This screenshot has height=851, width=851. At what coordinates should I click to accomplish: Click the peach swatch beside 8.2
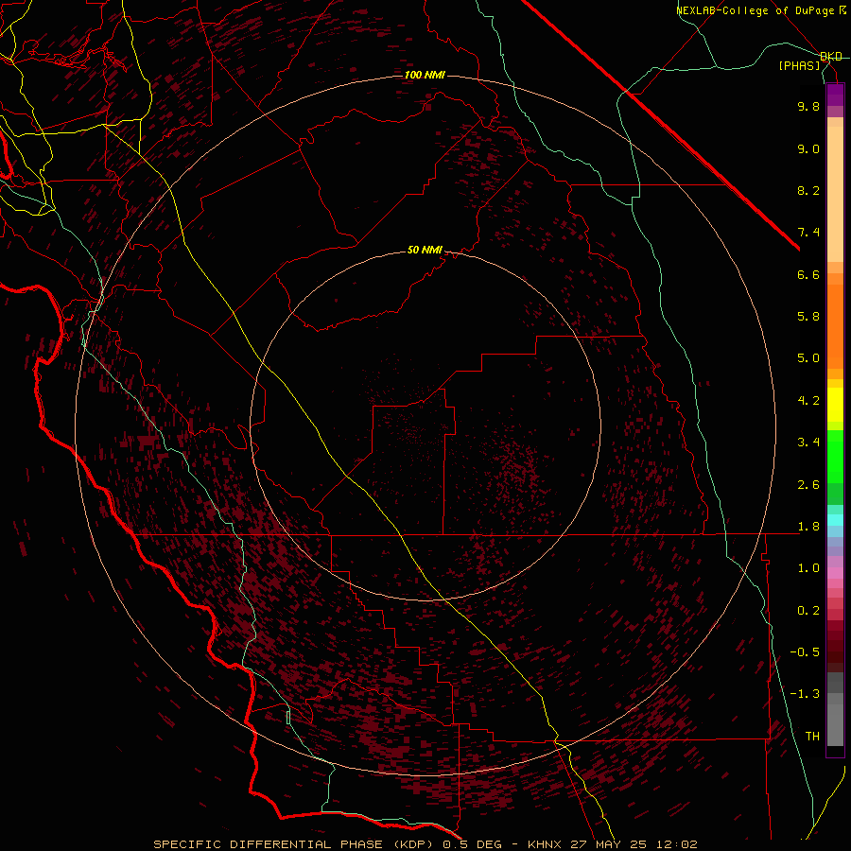coord(835,194)
